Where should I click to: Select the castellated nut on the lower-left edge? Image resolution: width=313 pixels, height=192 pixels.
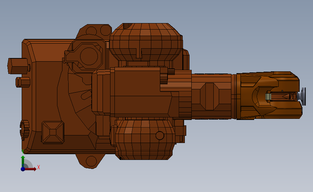click(24, 130)
